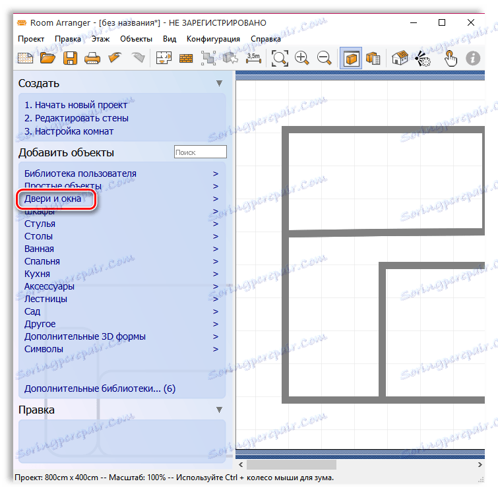Open the Справка menu
The width and height of the screenshot is (498, 496).
pyautogui.click(x=266, y=39)
